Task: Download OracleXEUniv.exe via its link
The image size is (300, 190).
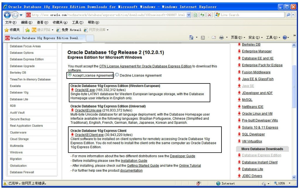Action: [88, 110]
